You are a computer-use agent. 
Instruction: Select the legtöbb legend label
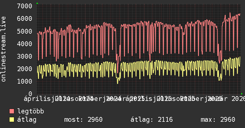pyautogui.click(x=31, y=111)
